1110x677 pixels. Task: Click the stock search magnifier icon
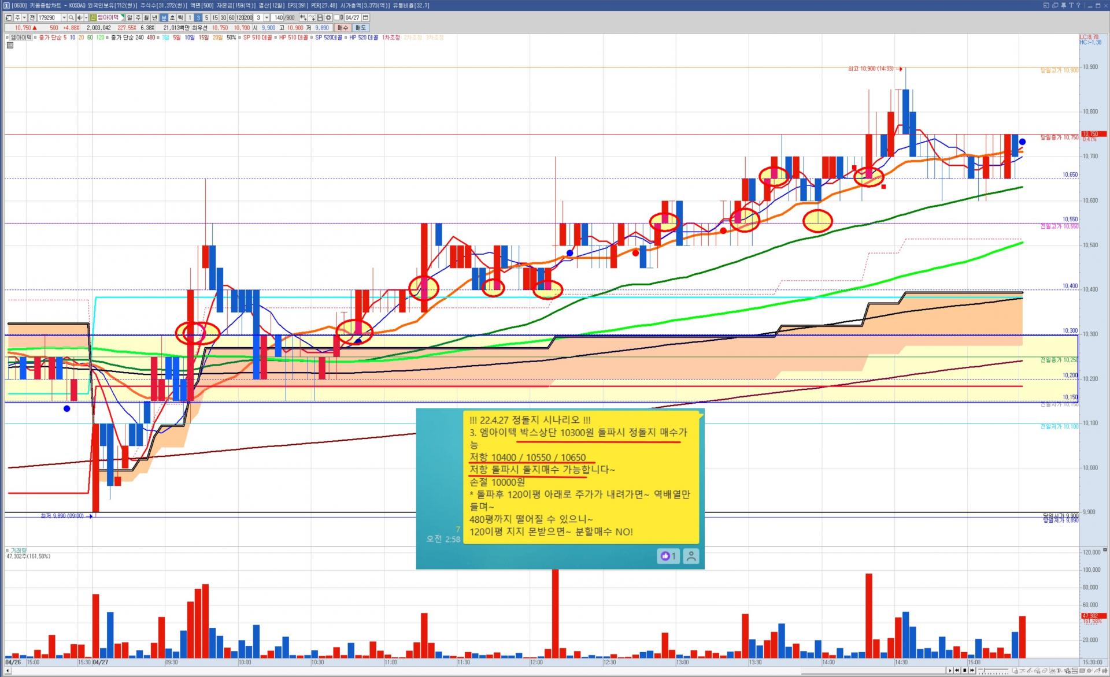point(71,18)
